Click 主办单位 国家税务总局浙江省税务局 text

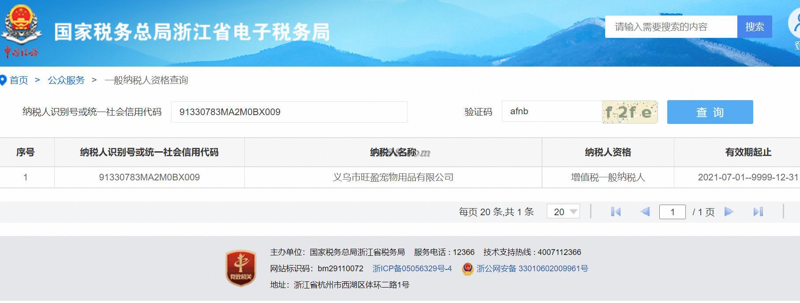[337, 252]
